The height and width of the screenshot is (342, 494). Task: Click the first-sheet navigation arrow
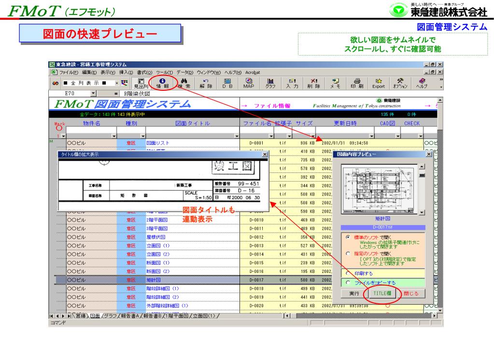[x=51, y=315]
